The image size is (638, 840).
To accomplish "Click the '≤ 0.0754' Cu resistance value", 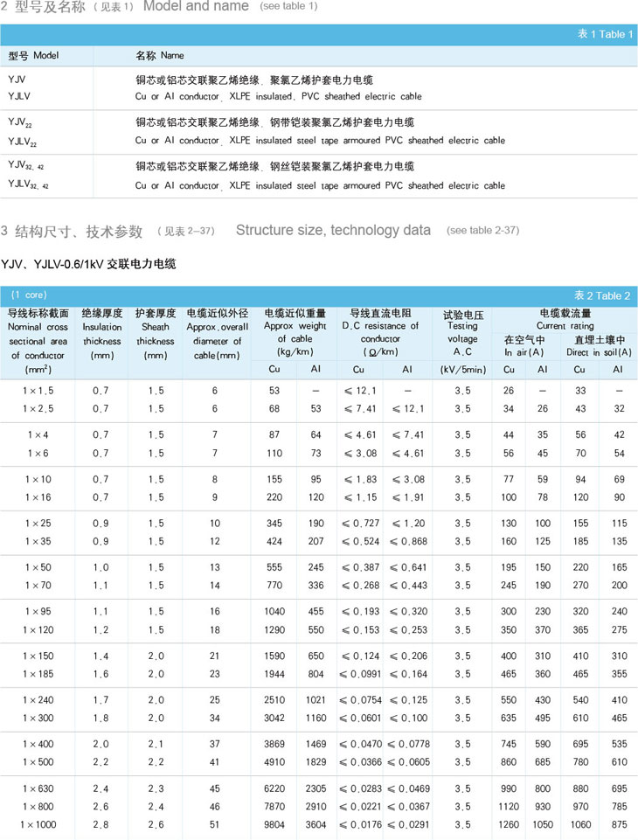I will (361, 700).
